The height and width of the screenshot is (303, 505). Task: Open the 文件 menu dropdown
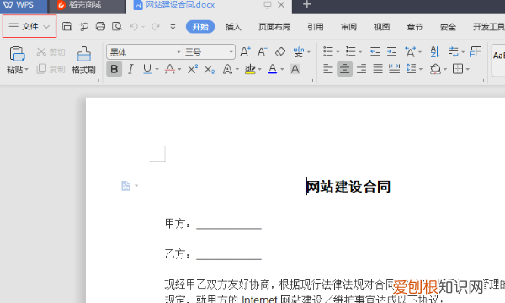29,26
